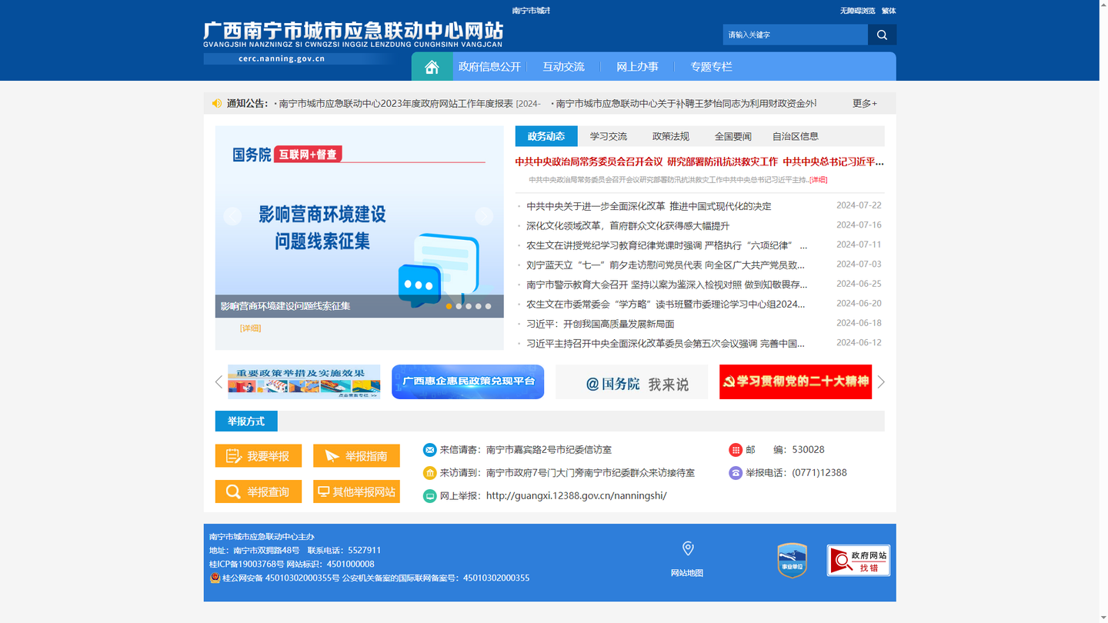The image size is (1108, 623).
Task: Open article 刘宁蓝天立 七一前夕走访
Action: [666, 265]
